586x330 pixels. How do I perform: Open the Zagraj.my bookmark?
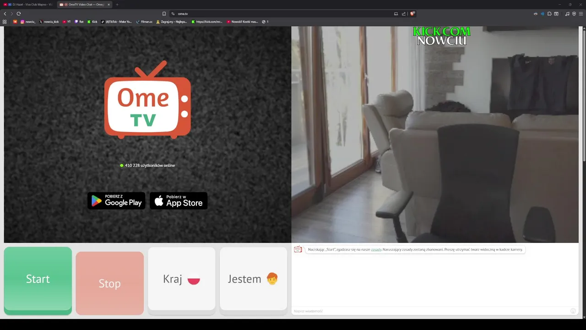point(172,22)
